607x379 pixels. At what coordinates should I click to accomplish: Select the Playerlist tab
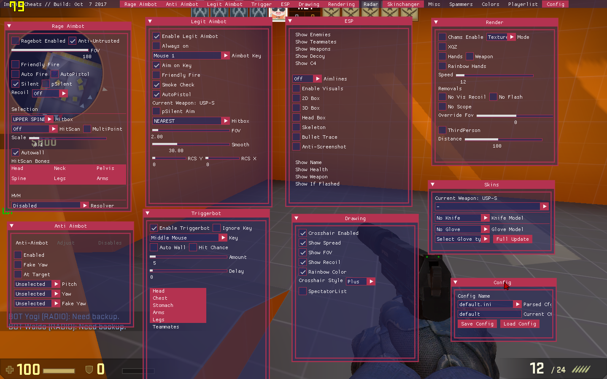[x=523, y=4]
